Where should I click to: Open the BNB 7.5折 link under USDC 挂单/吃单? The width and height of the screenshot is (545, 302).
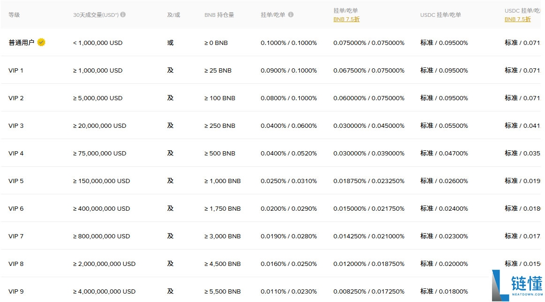pos(517,20)
